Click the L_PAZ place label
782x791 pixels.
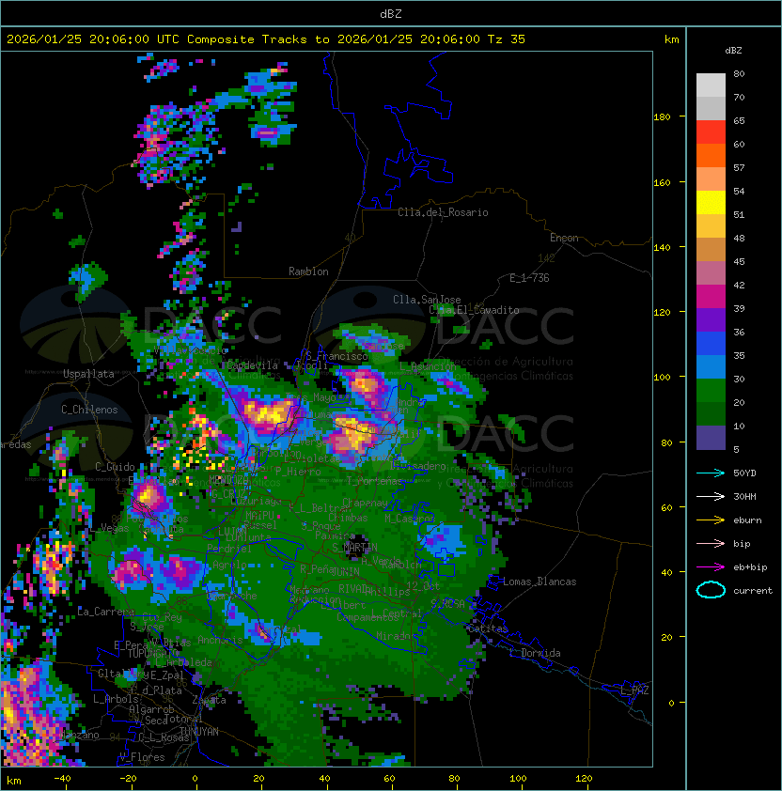tap(634, 690)
